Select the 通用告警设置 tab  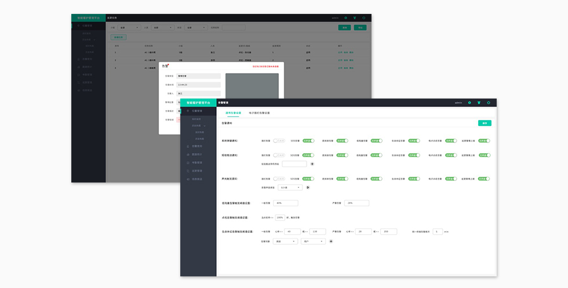pyautogui.click(x=234, y=112)
